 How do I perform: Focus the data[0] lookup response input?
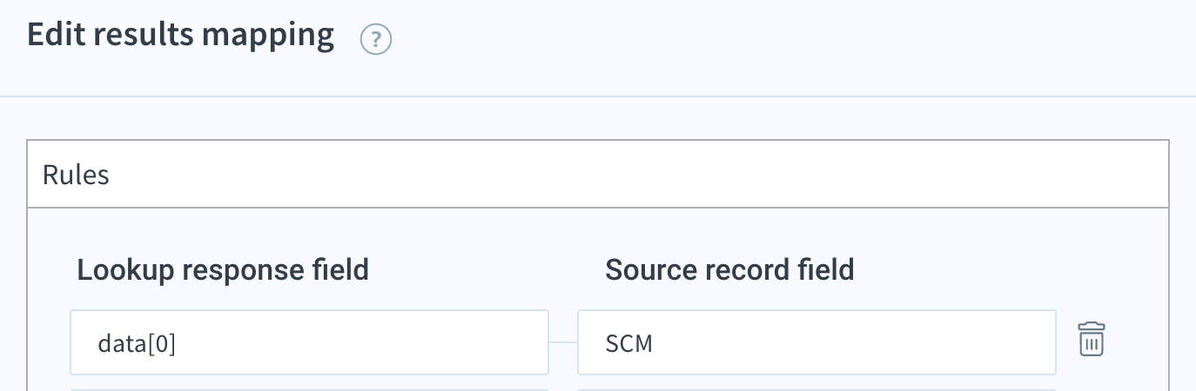click(x=310, y=342)
